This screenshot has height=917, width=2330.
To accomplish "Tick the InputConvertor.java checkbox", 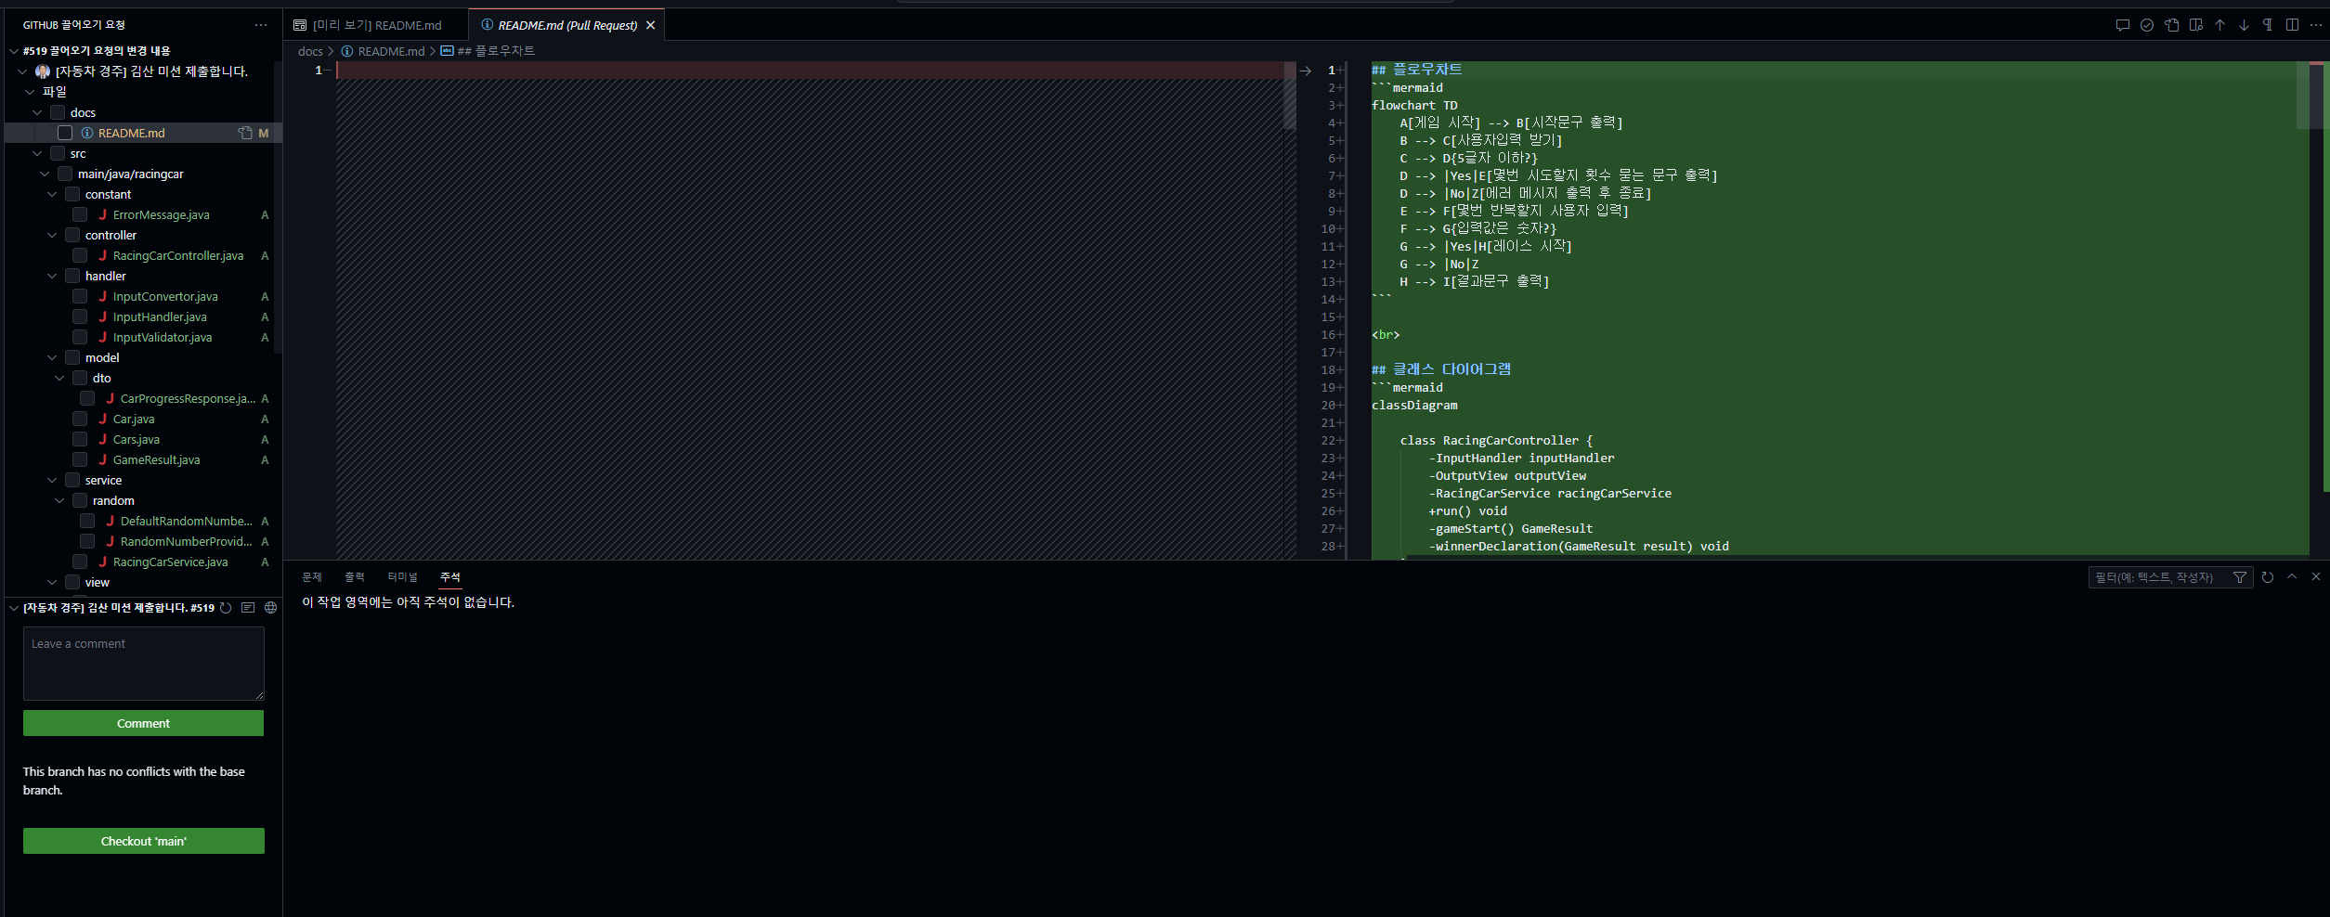I will pyautogui.click(x=80, y=296).
